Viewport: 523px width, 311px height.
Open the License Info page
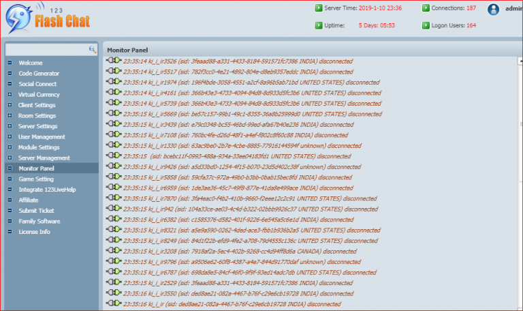click(x=34, y=232)
